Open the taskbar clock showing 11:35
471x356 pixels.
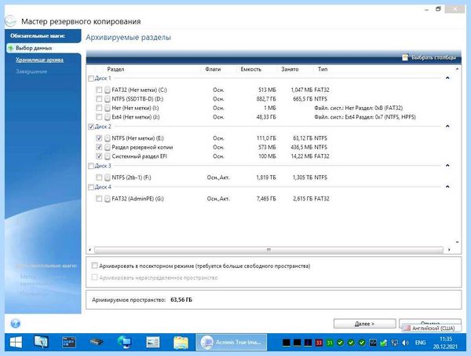[x=445, y=343]
